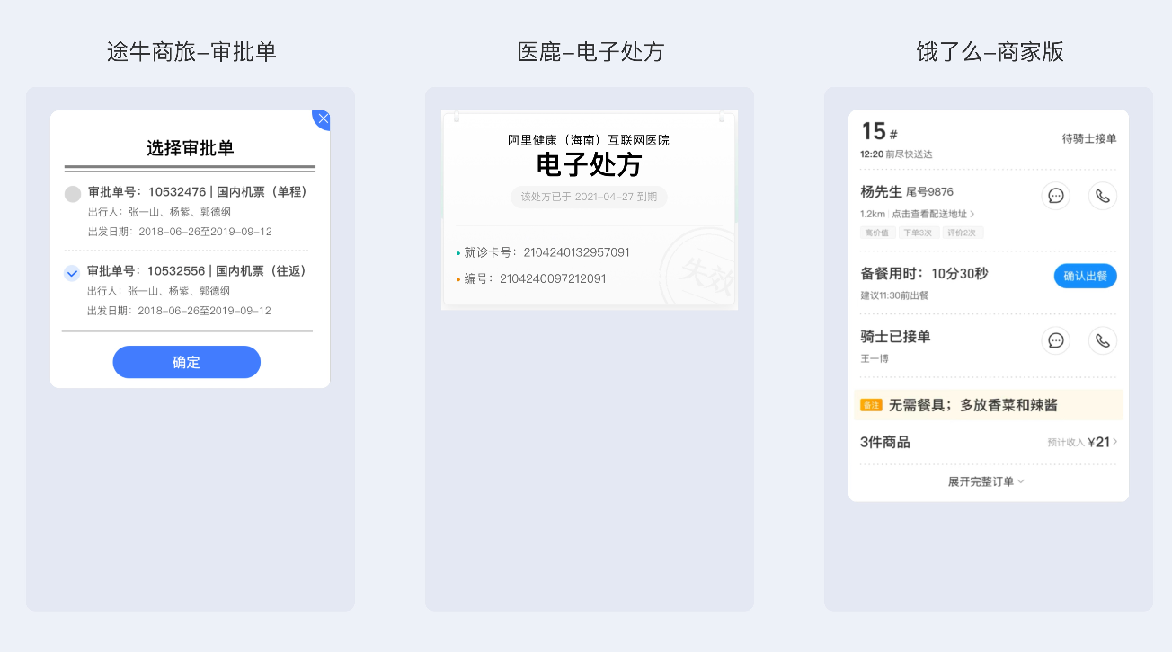
Task: Click the 评价2次 customer tag
Action: (963, 233)
